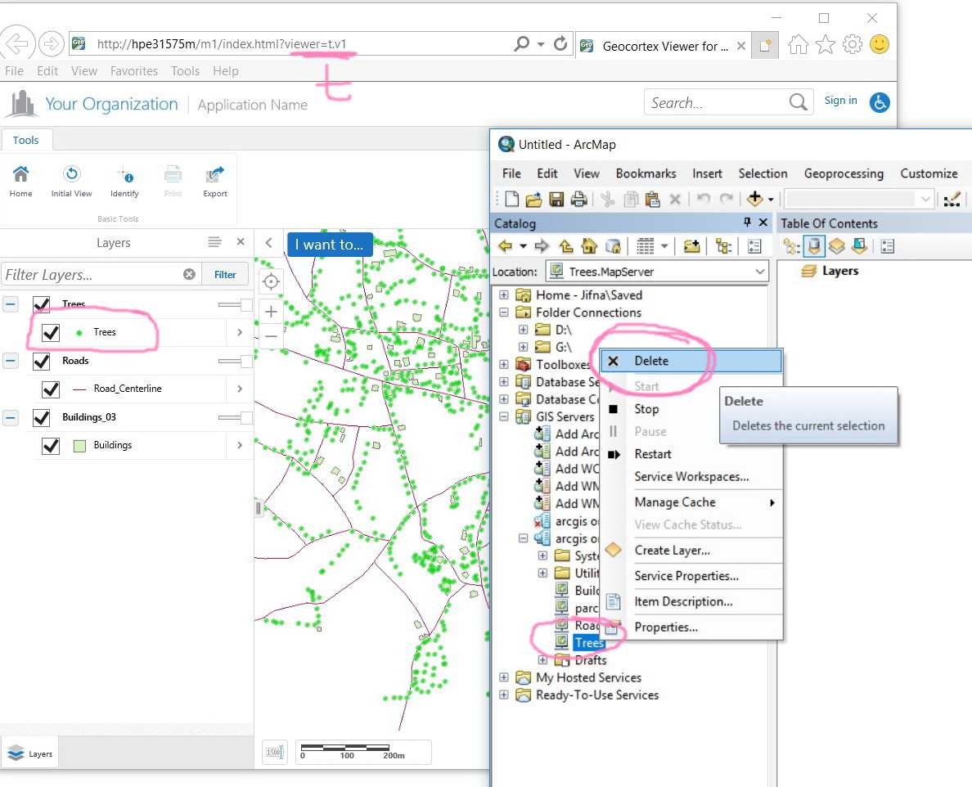Open the Buildings layer actions arrow
Viewport: 972px width, 787px height.
[x=240, y=445]
